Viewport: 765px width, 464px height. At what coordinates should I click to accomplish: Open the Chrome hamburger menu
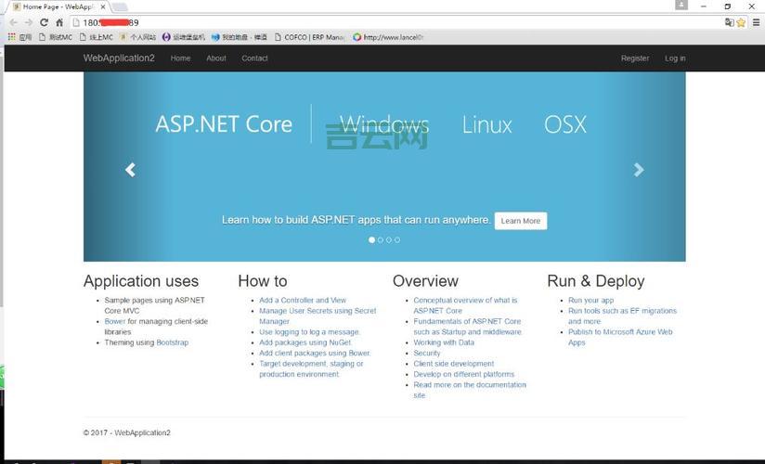[x=756, y=22]
